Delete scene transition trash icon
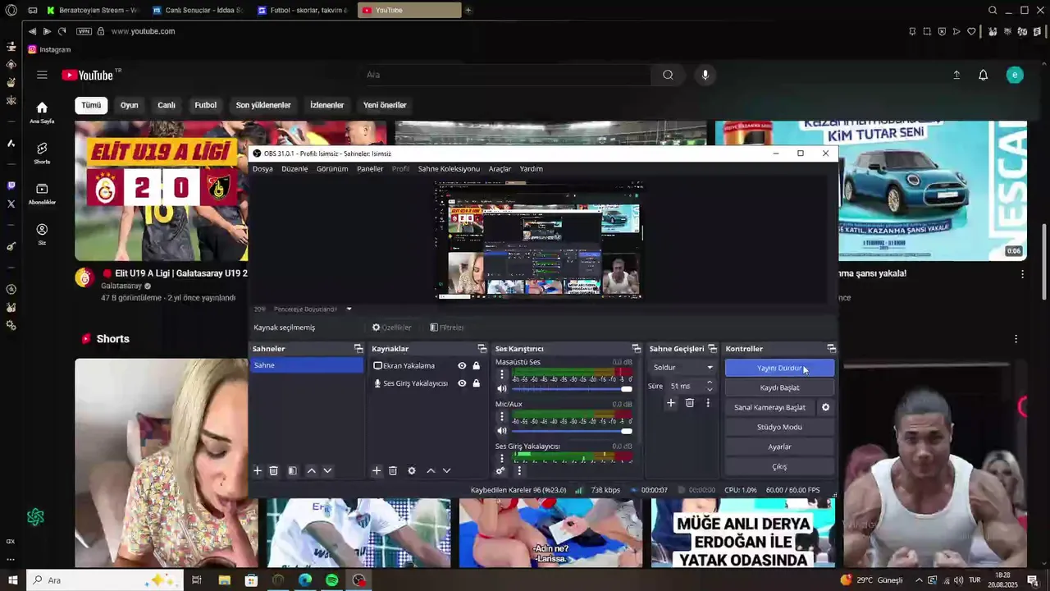 (x=690, y=402)
